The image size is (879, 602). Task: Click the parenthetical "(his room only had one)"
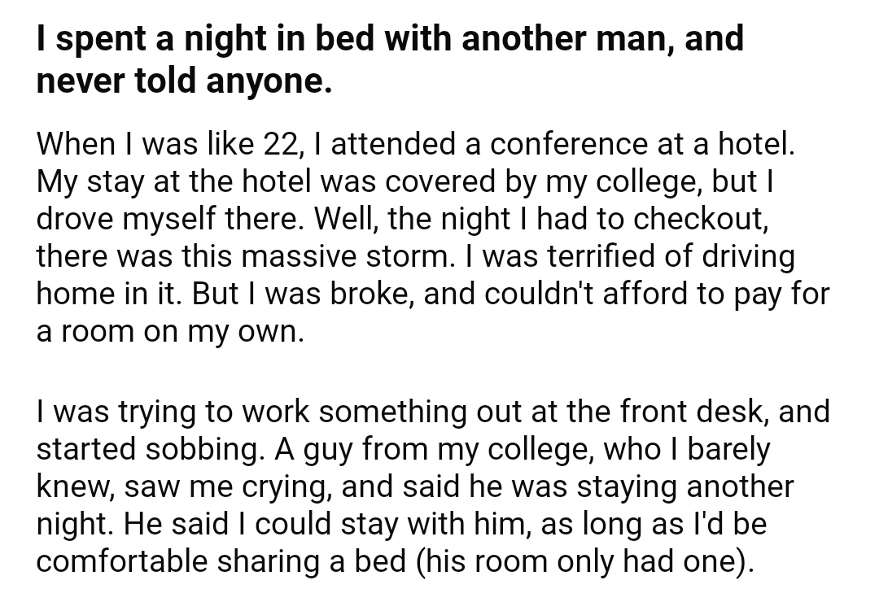581,561
